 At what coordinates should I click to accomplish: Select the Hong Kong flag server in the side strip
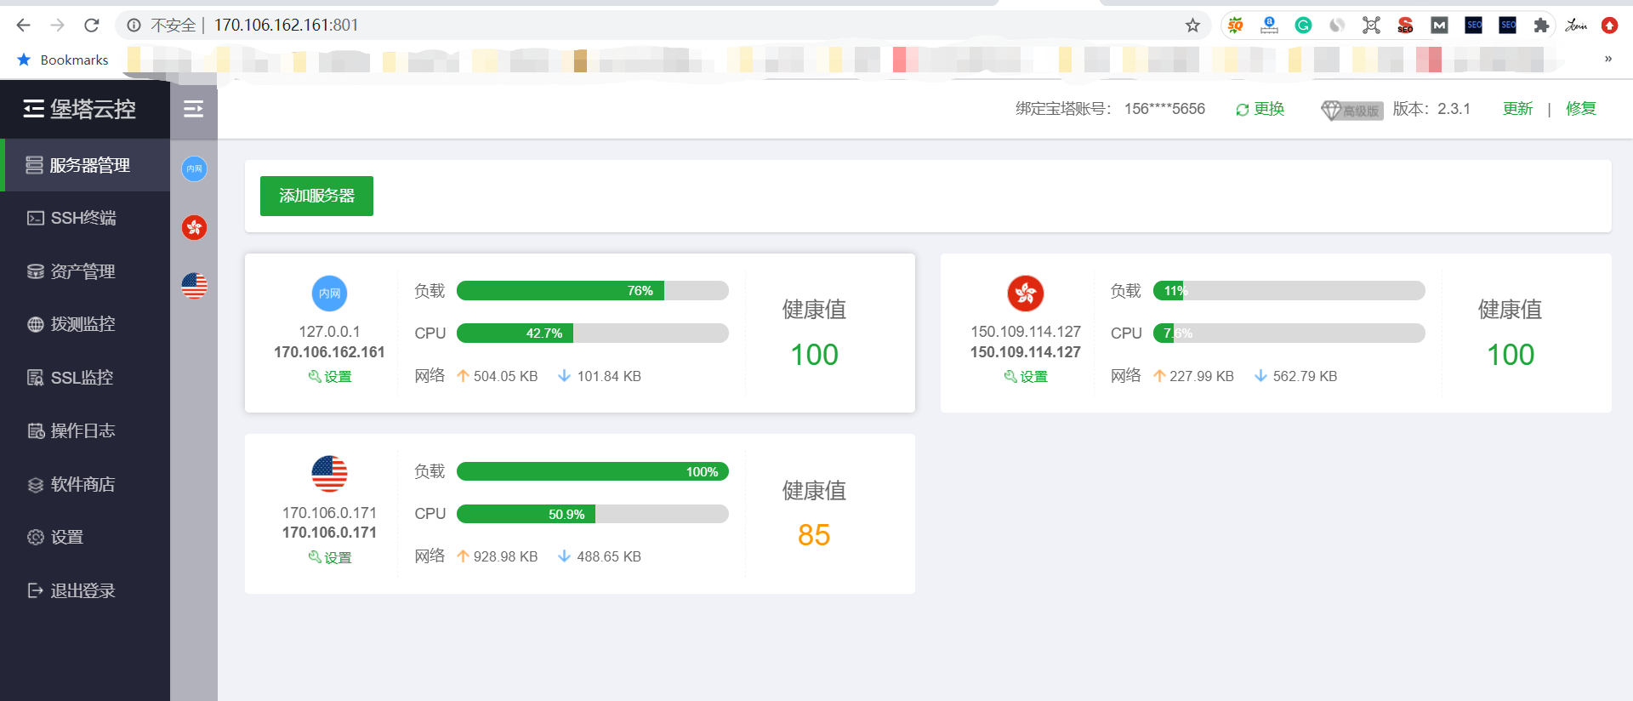pos(194,227)
